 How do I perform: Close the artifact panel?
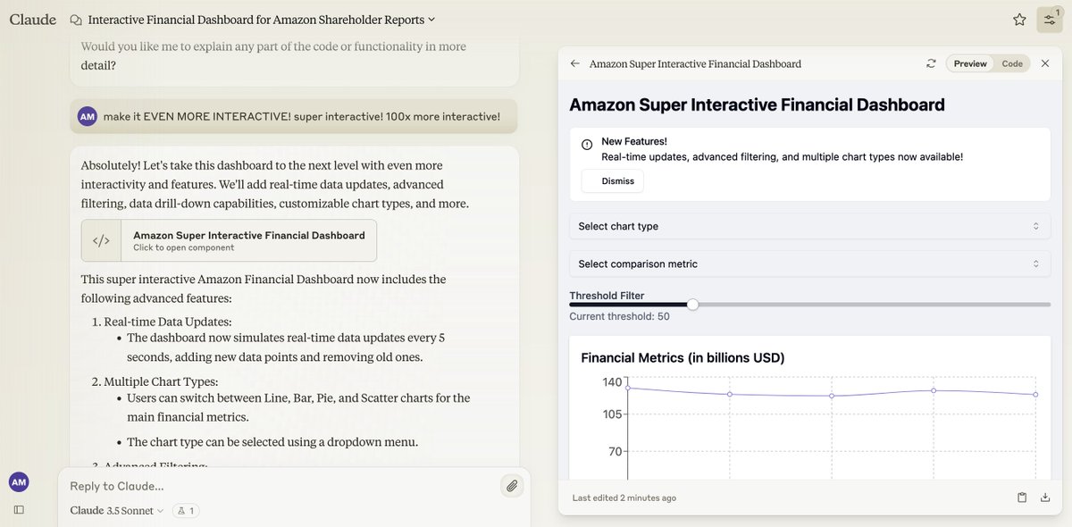click(x=1045, y=63)
